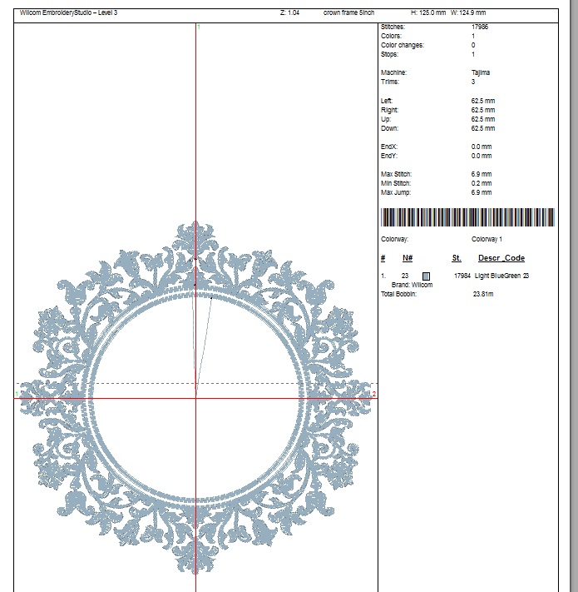Screen dimensions: 578x592
Task: Click the red crosshair intersection at design center
Action: click(x=195, y=398)
